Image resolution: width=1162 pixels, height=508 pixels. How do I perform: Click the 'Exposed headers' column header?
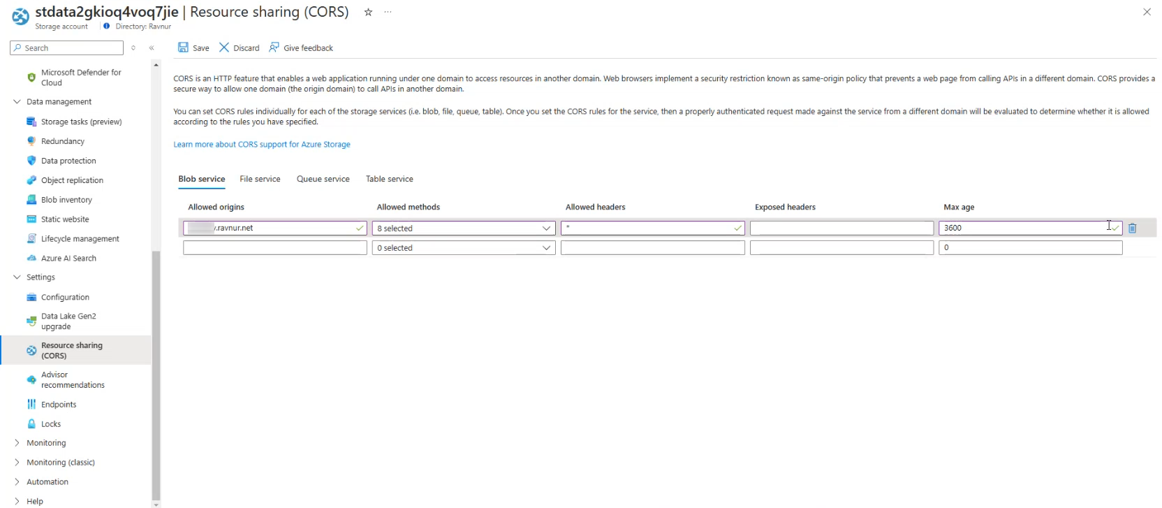click(785, 208)
